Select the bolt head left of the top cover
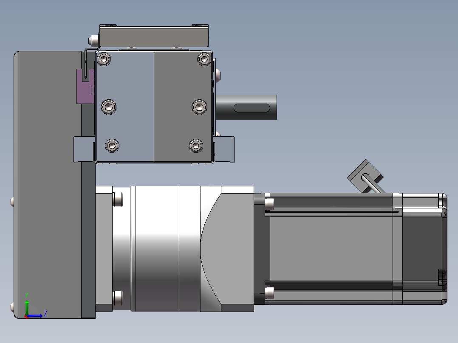Viewport: 458px width, 343px height. point(94,41)
